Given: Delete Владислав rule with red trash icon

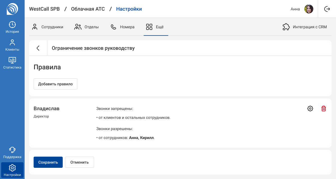Looking at the screenshot, I should [x=324, y=109].
